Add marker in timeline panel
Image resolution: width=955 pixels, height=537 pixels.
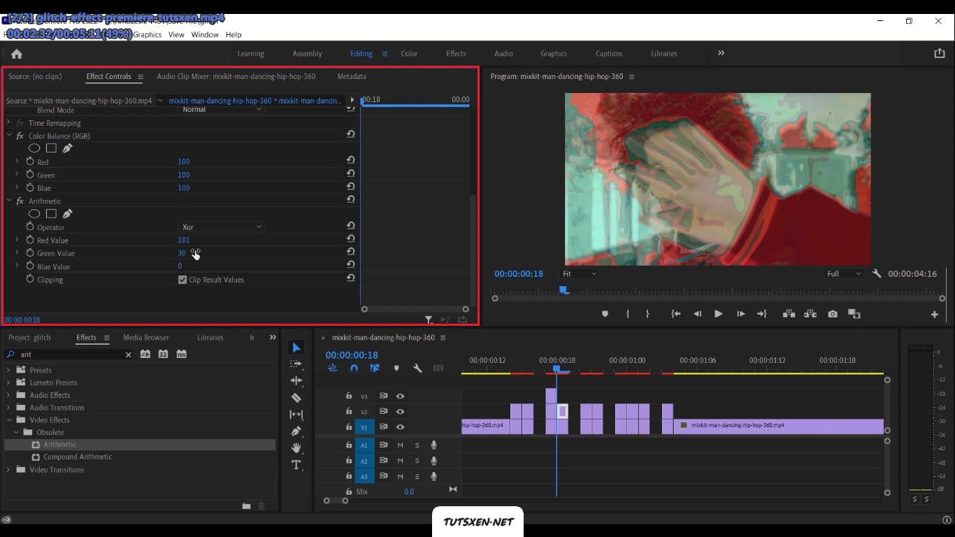(x=396, y=368)
